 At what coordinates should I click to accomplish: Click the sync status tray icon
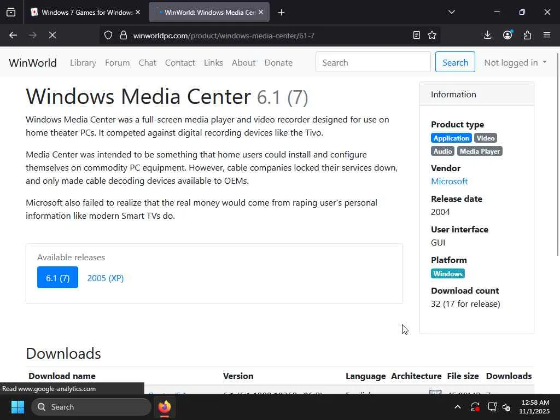point(475,407)
